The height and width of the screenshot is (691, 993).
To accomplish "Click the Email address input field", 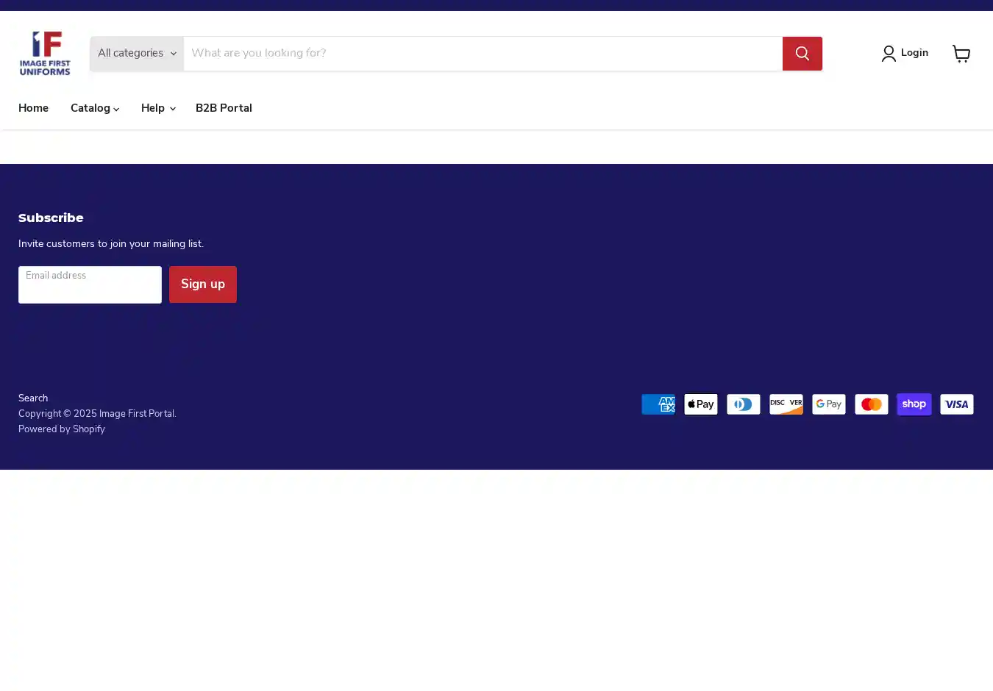I will (90, 285).
